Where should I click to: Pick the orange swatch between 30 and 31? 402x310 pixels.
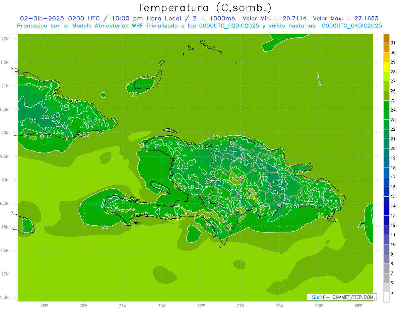point(386,47)
